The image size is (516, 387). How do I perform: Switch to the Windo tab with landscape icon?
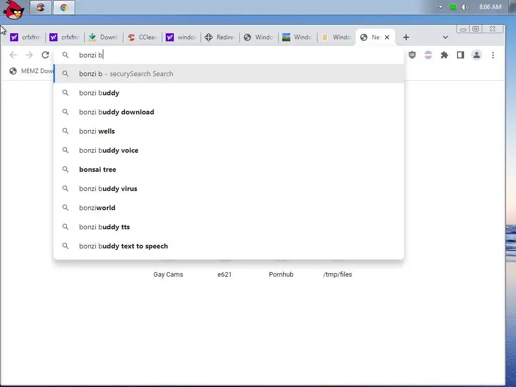(x=297, y=37)
